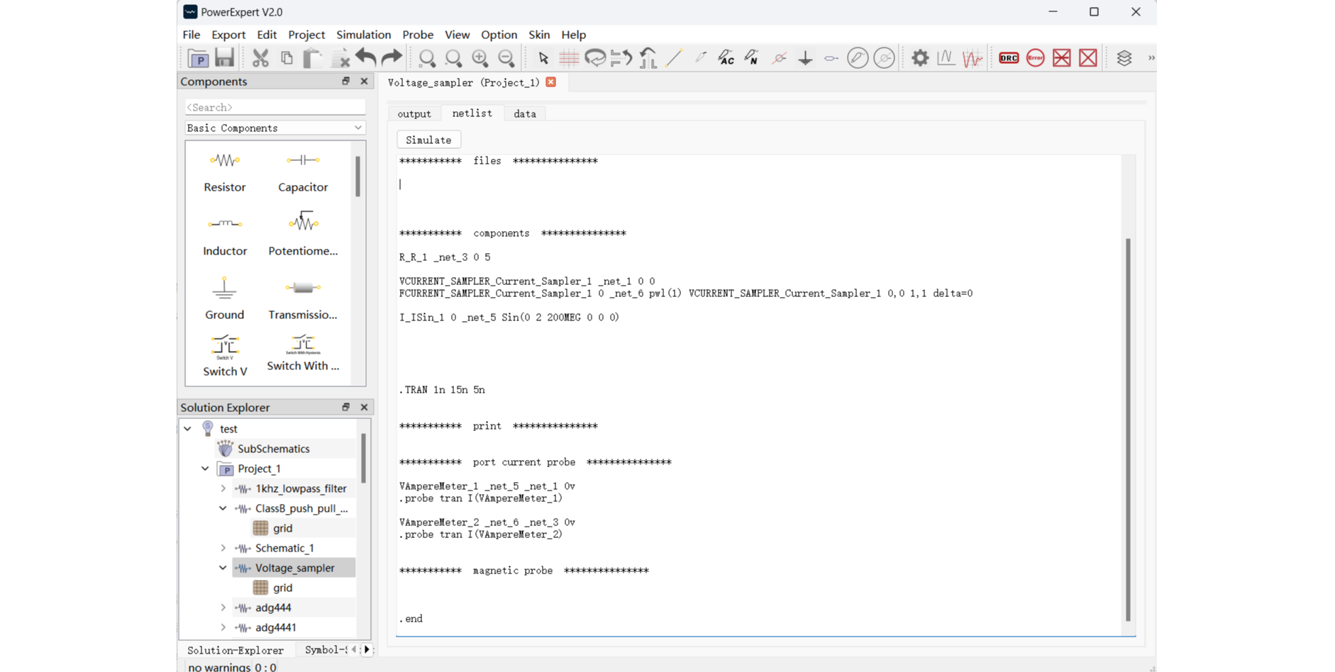
Task: Expand the adg4441 node
Action: [x=223, y=627]
